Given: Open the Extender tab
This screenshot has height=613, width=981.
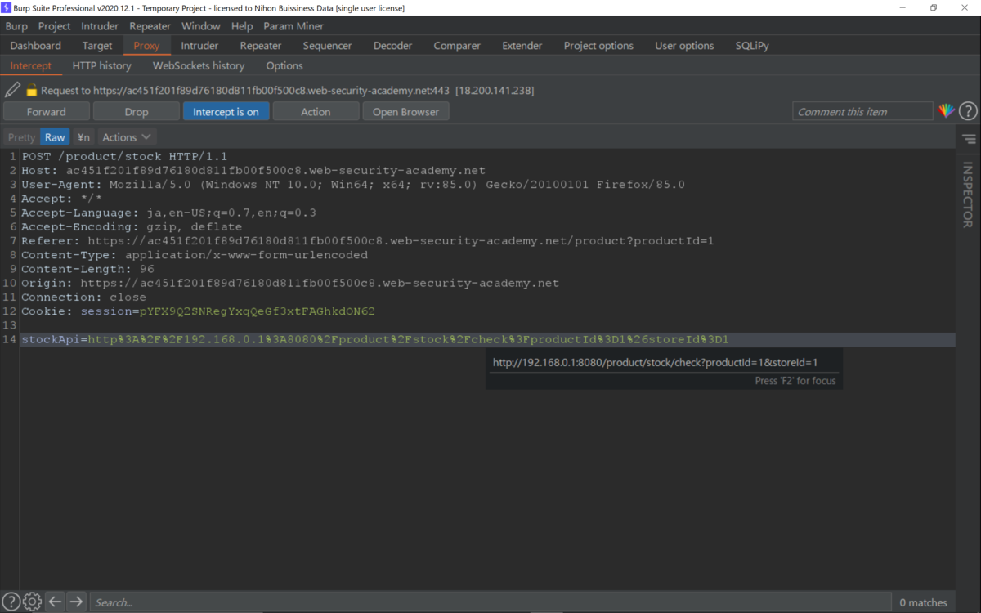Looking at the screenshot, I should (522, 46).
